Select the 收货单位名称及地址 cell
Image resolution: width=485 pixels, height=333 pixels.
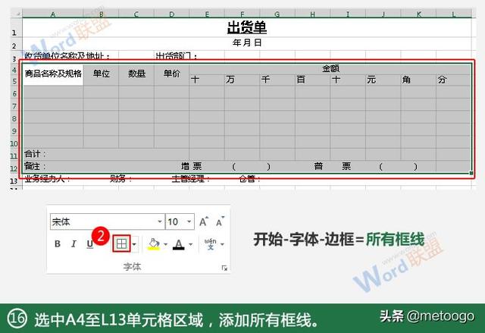point(67,56)
